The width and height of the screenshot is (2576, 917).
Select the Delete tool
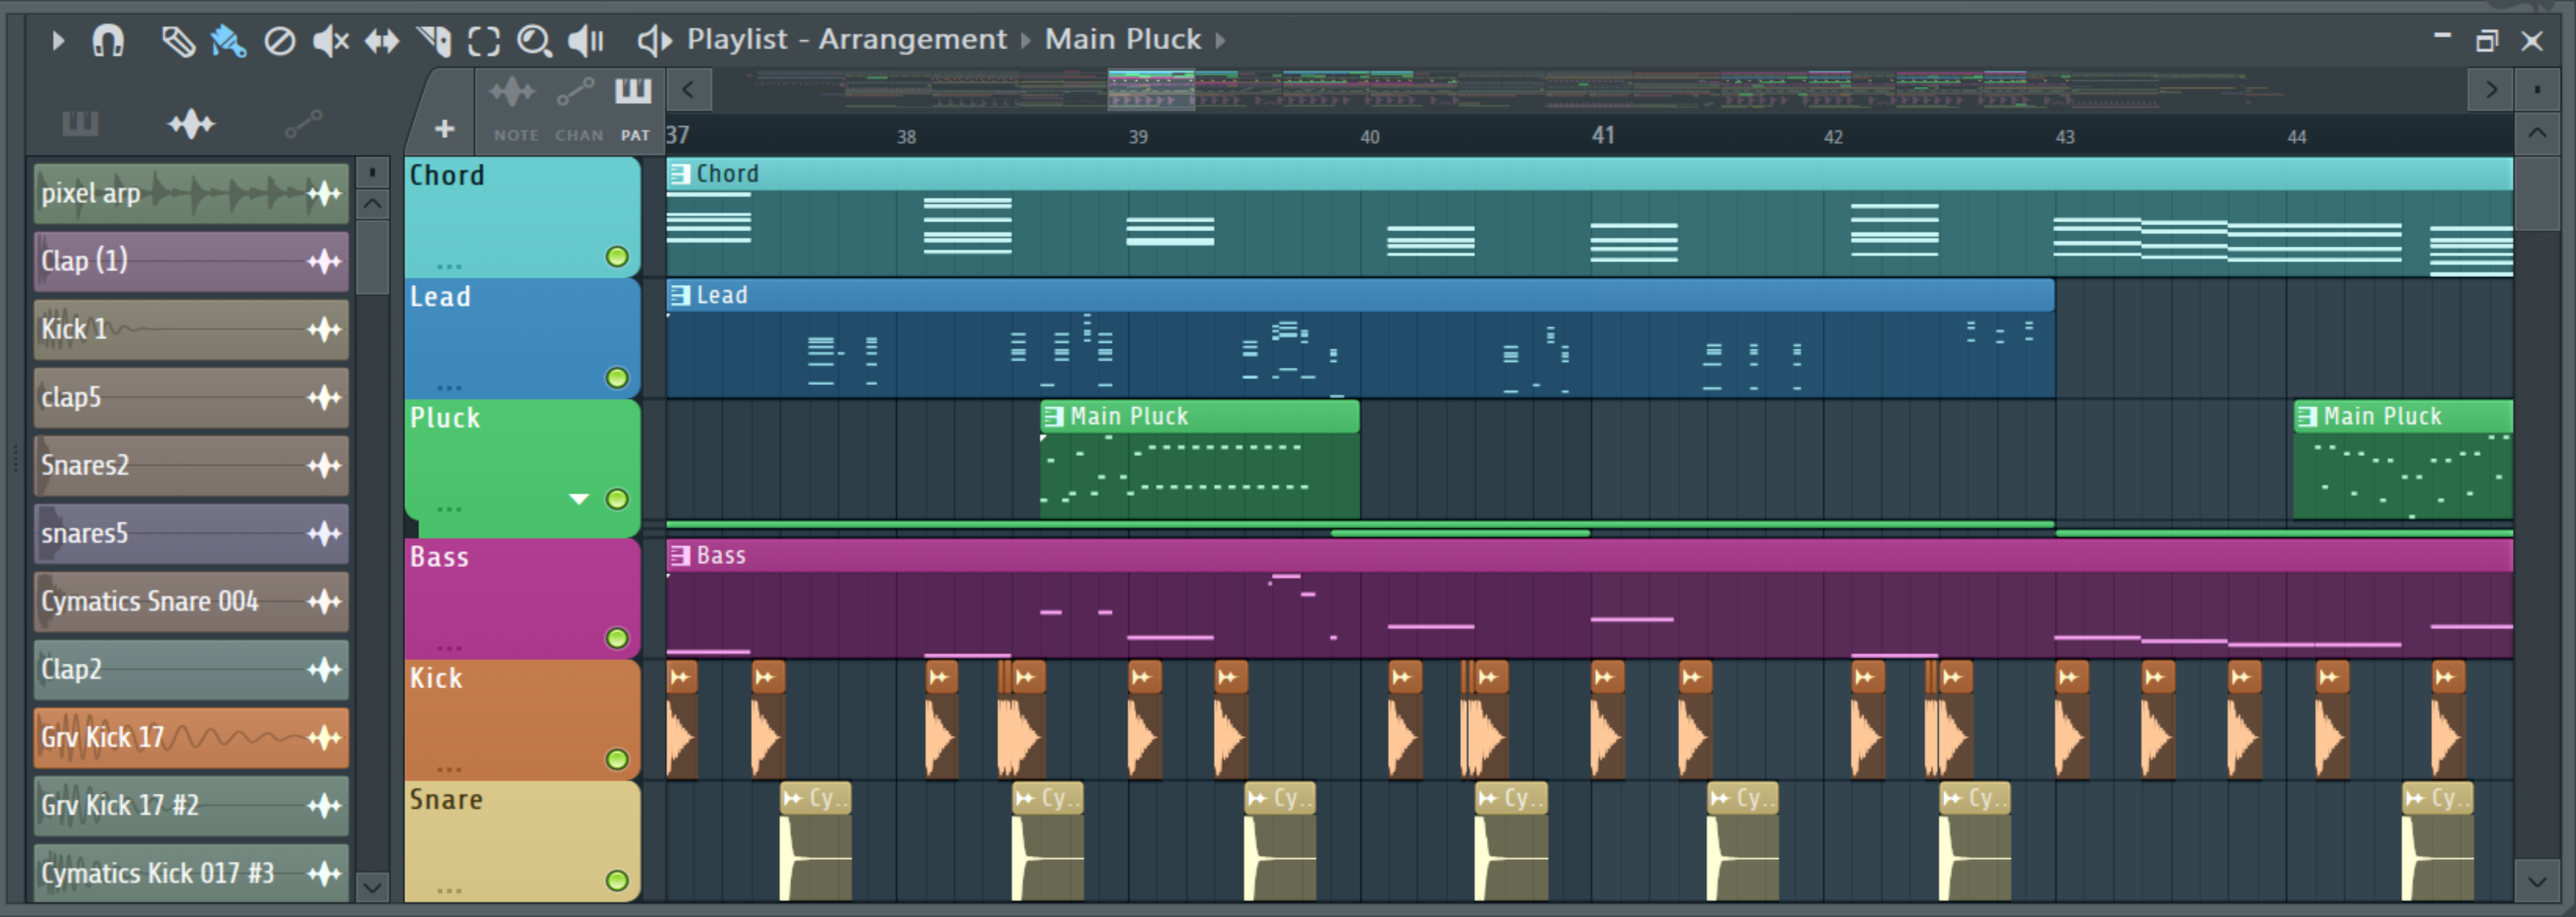(x=279, y=41)
